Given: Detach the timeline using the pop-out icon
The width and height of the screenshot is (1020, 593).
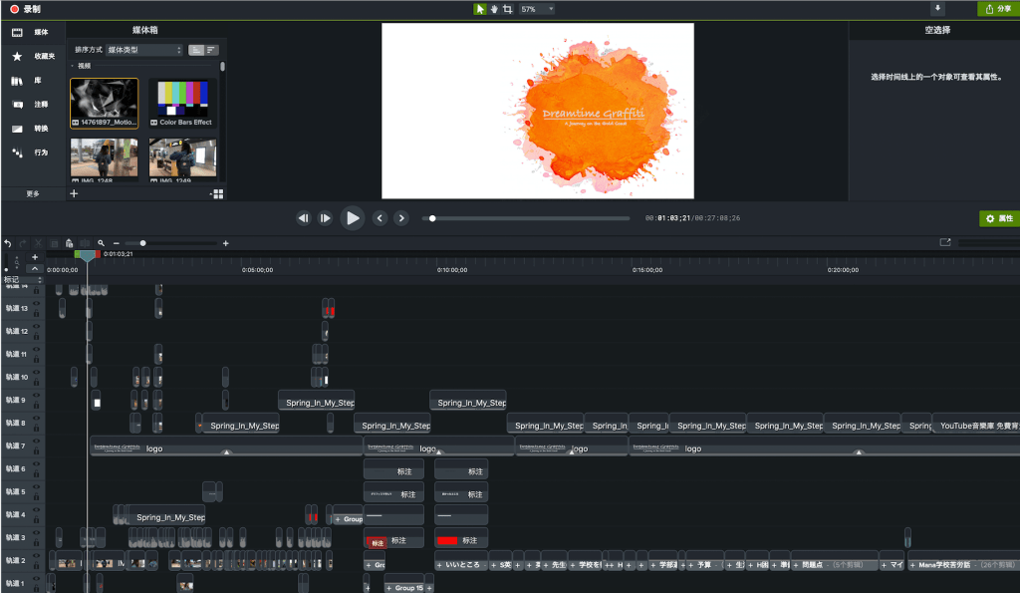Looking at the screenshot, I should [x=945, y=242].
